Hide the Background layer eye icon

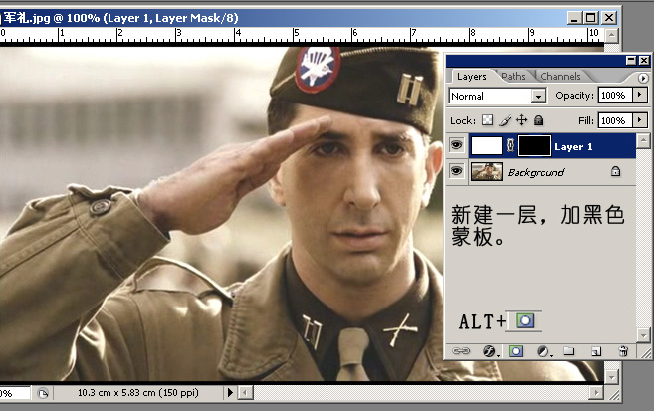(457, 171)
